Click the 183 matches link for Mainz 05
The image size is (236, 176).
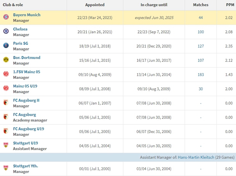pyautogui.click(x=201, y=74)
